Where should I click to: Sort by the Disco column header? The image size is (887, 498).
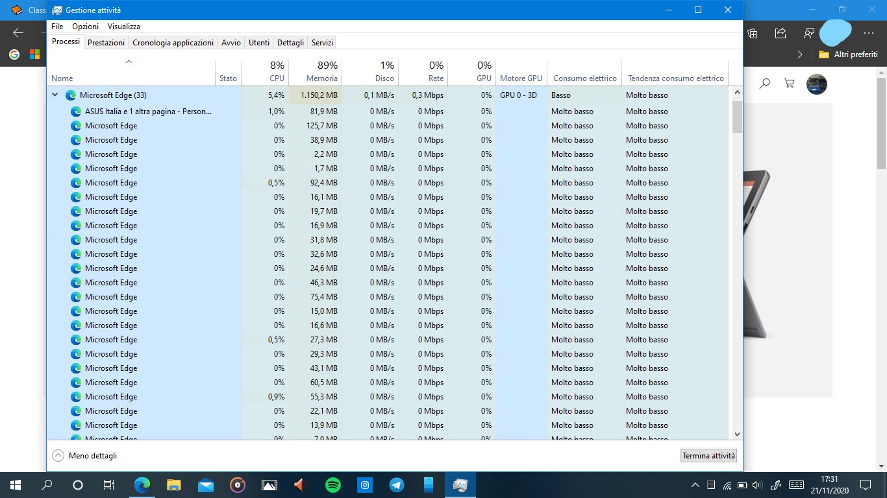tap(370, 72)
